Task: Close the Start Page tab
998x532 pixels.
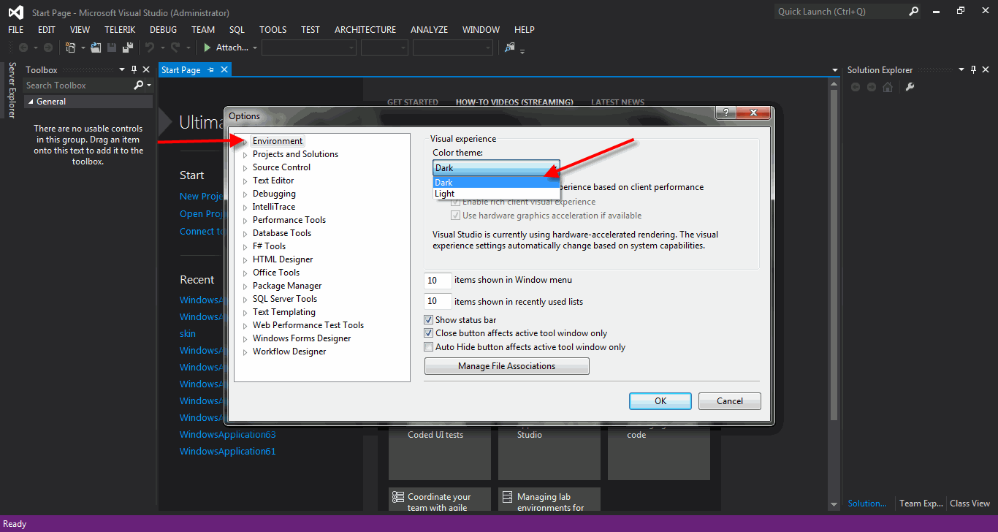Action: click(224, 70)
